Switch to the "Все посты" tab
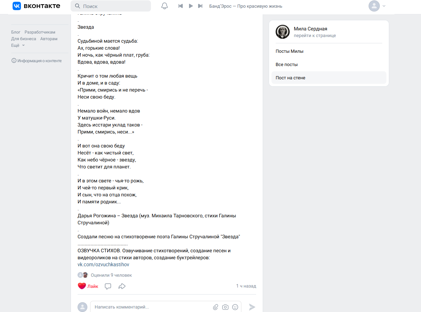The height and width of the screenshot is (312, 421). [x=286, y=65]
